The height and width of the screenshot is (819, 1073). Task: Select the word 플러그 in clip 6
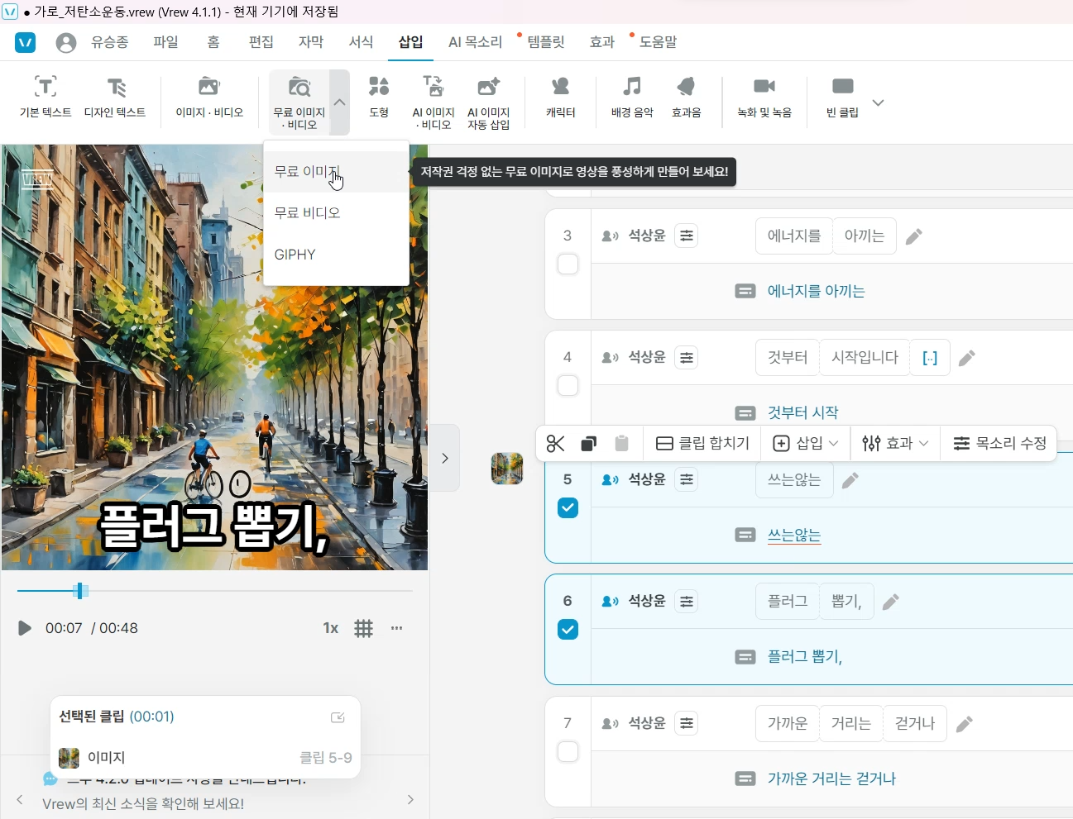(788, 602)
